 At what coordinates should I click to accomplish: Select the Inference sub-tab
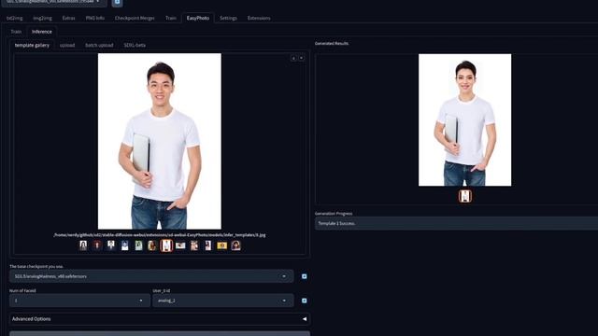(42, 32)
